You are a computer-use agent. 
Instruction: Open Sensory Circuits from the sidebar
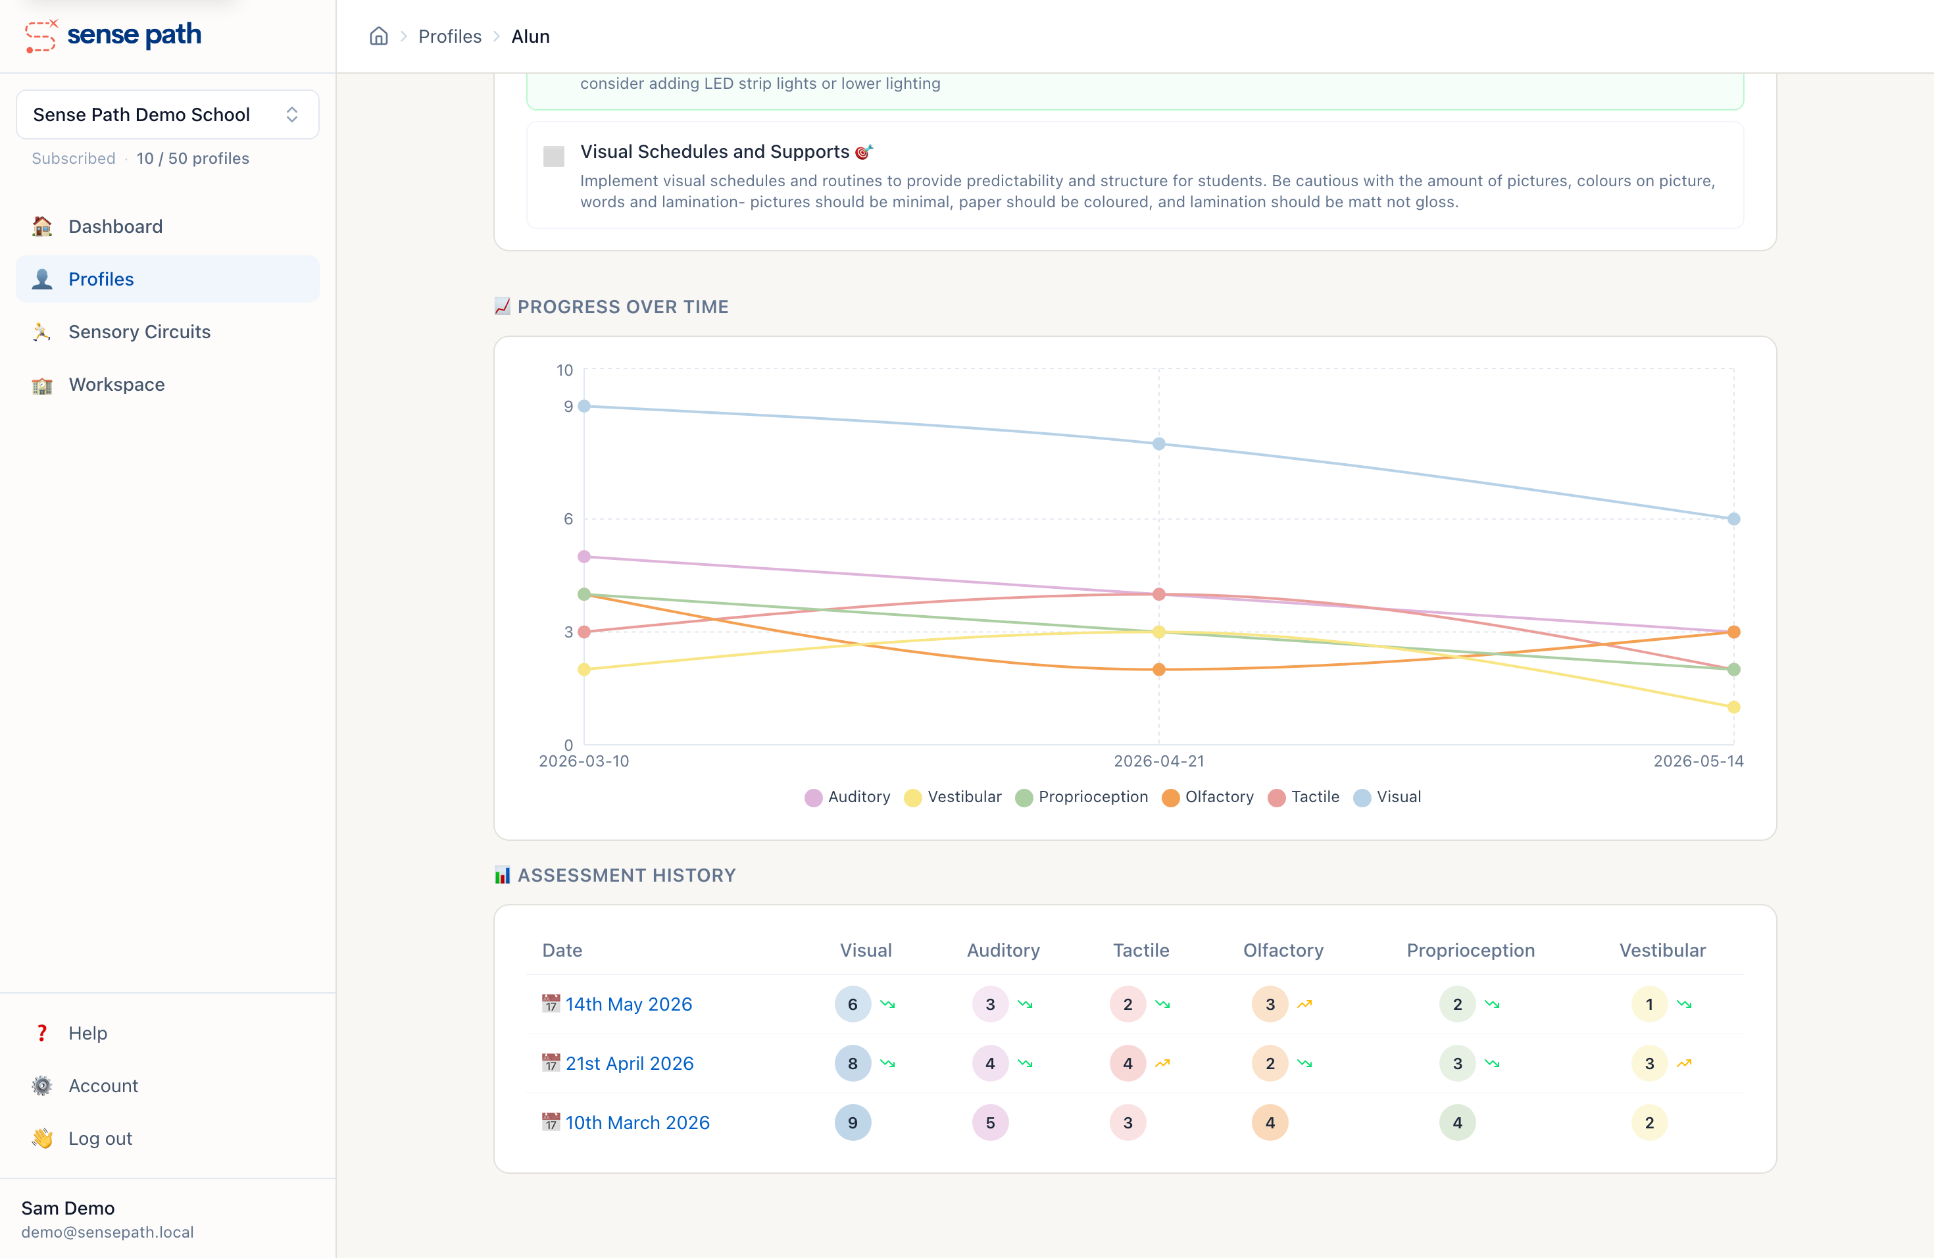coord(167,332)
